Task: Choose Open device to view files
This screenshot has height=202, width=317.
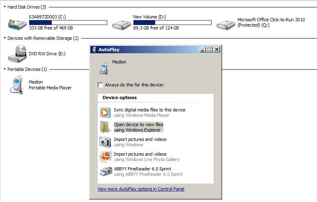Action: [x=138, y=127]
